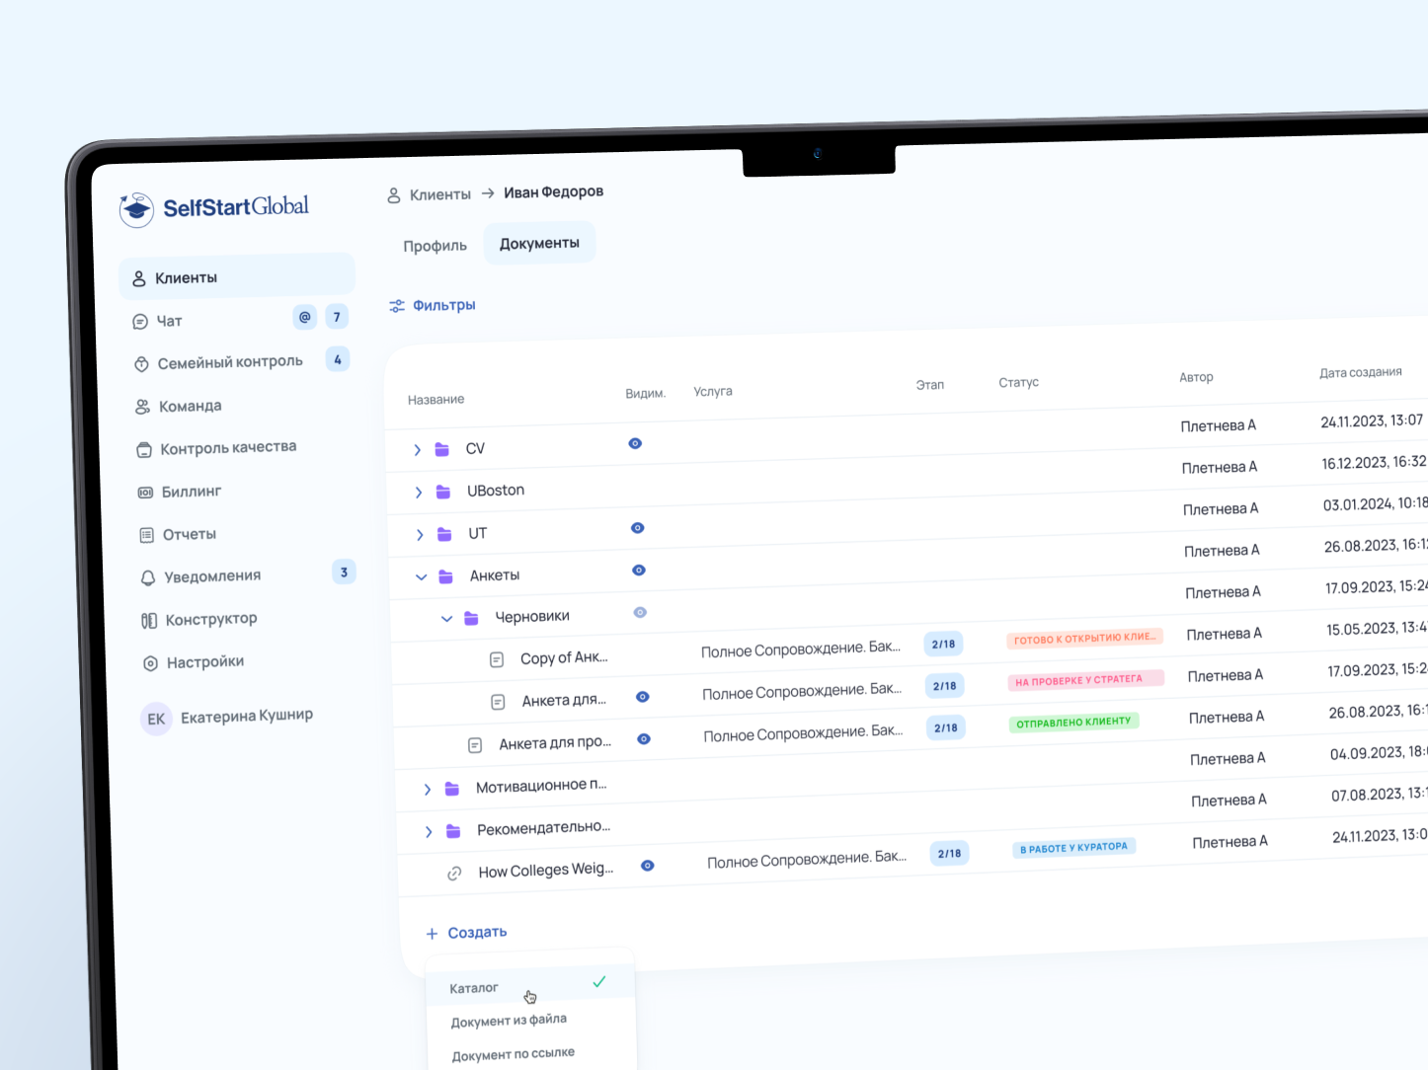Go to Клиенты breadcrumb link
1428x1070 pixels.
coord(439,194)
